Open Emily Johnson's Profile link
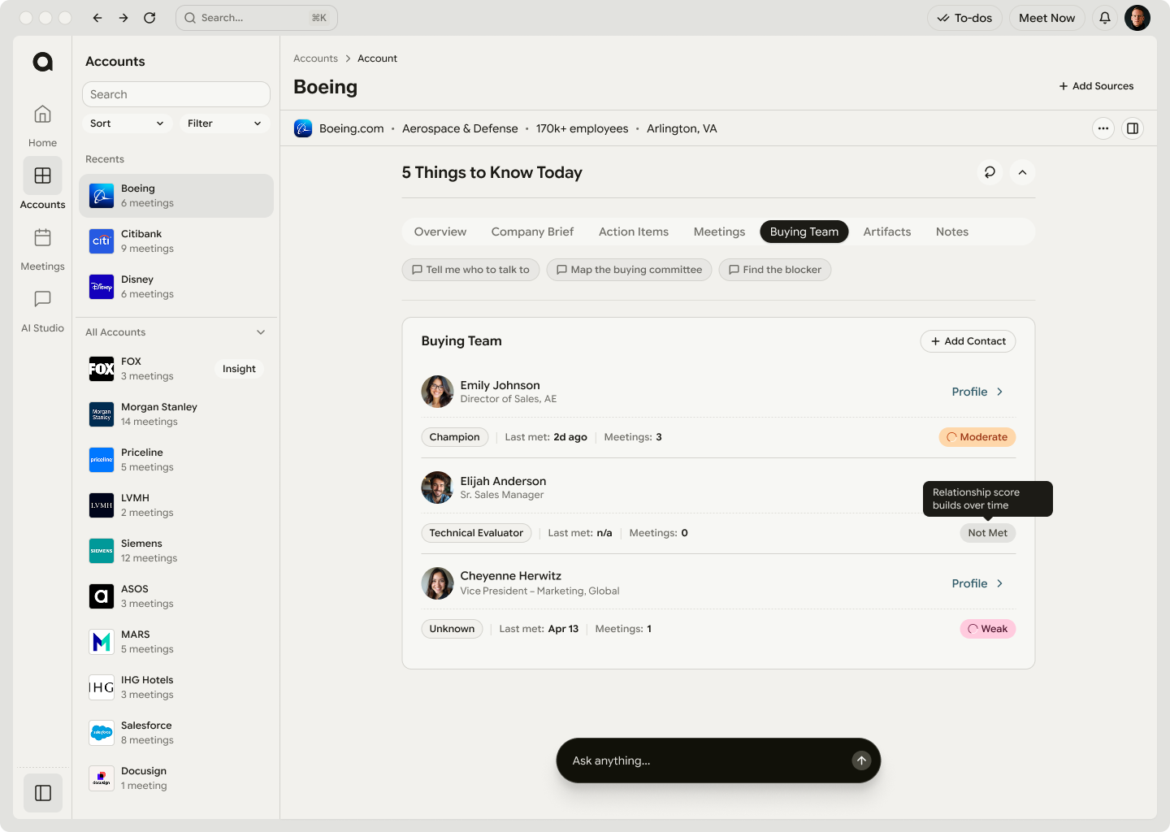 [x=977, y=392]
